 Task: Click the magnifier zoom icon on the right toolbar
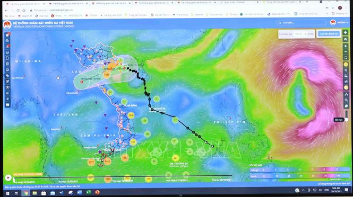click(x=346, y=100)
